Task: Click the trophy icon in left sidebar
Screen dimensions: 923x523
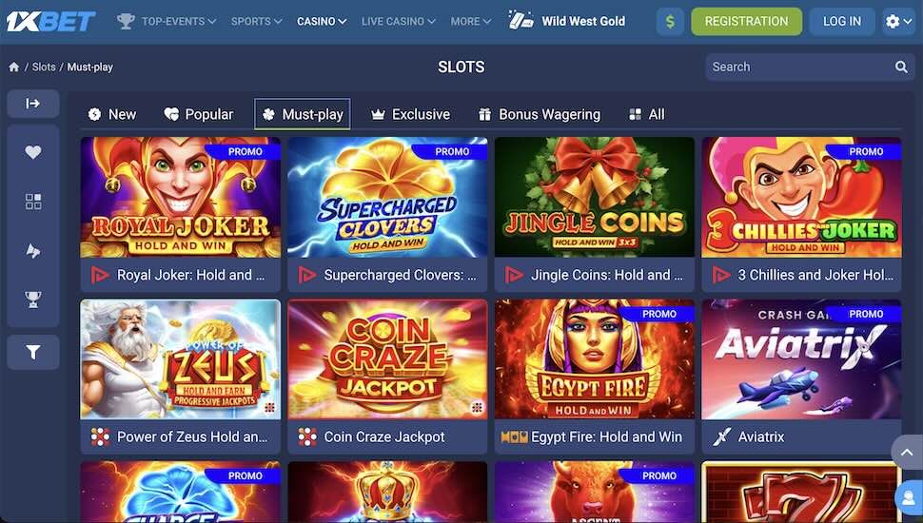Action: (x=33, y=300)
